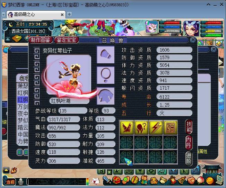Click the lightning bolt skill icon
This screenshot has width=226, height=188.
[x=156, y=128]
